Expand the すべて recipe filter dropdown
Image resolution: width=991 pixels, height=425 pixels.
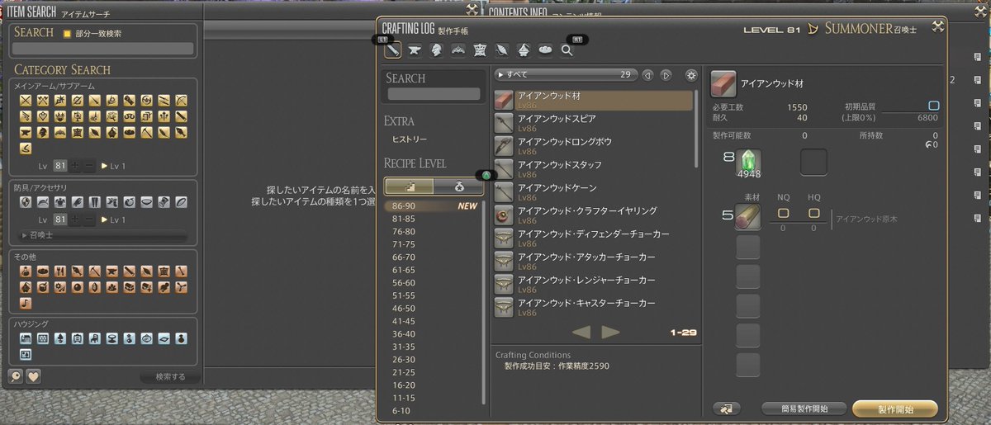click(x=566, y=75)
